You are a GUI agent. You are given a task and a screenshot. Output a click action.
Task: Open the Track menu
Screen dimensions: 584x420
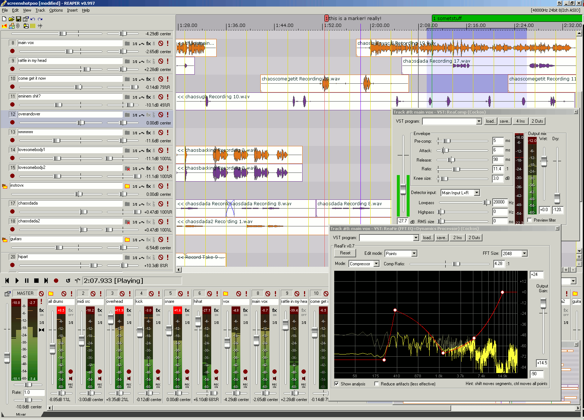pyautogui.click(x=40, y=10)
